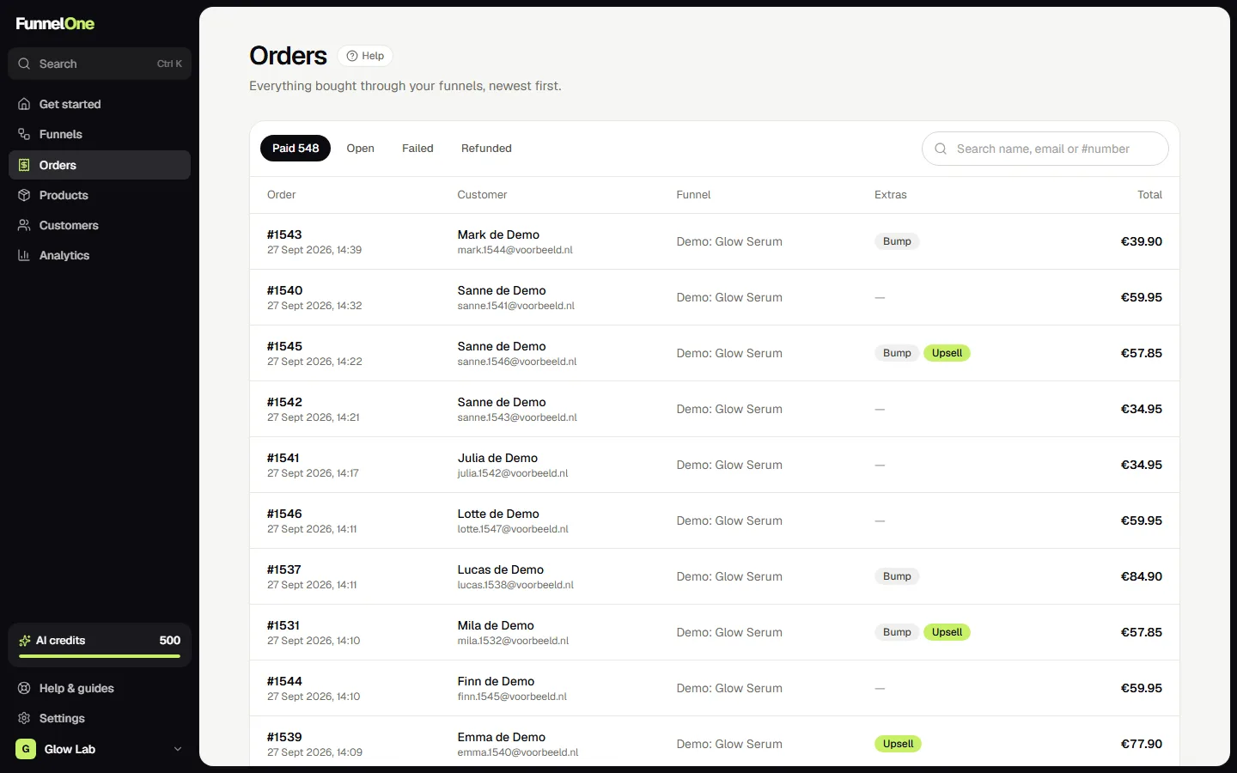
Task: Click Bump tag on order #1545
Action: 897,353
